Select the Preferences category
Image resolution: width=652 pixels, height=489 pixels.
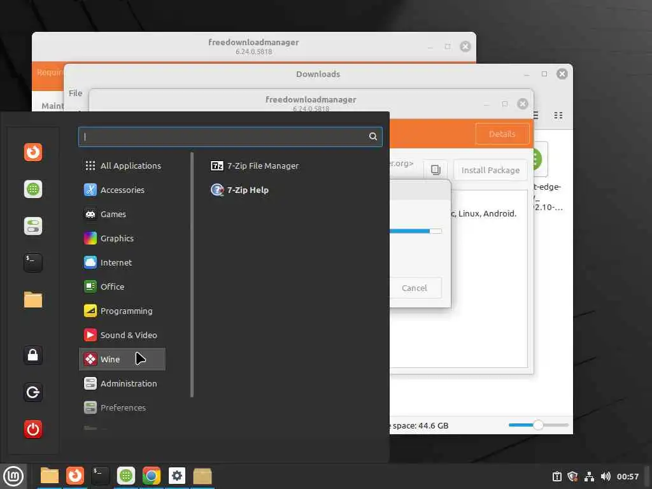point(122,407)
